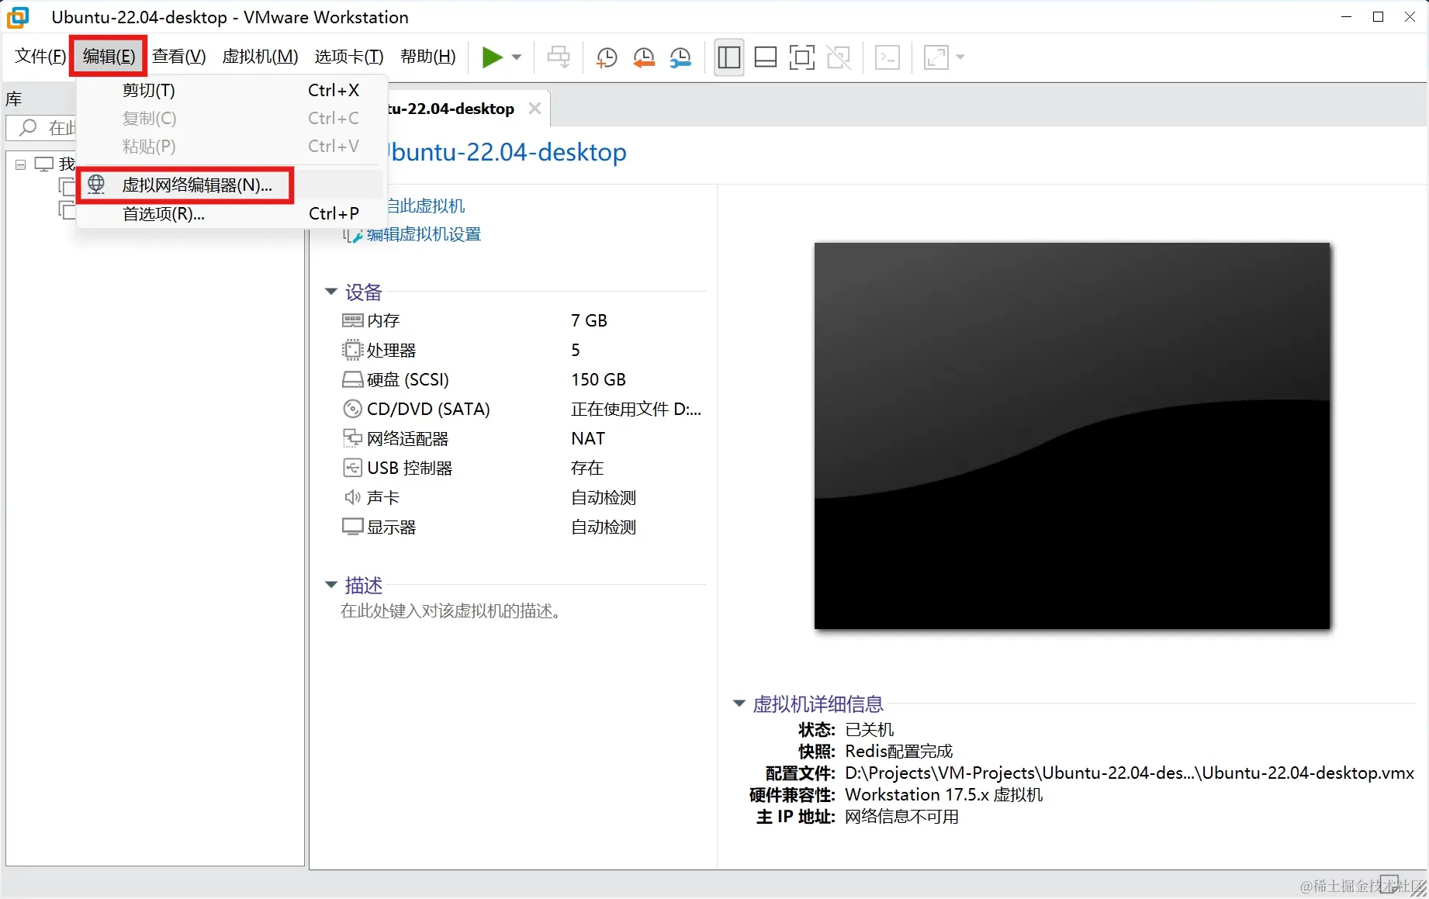Click the 网络适配器 network adapter icon
The image size is (1429, 899).
click(x=352, y=438)
